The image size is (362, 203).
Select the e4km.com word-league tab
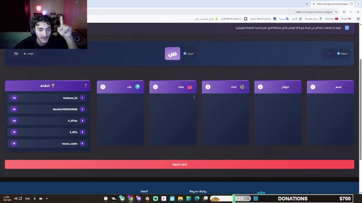(x=332, y=4)
